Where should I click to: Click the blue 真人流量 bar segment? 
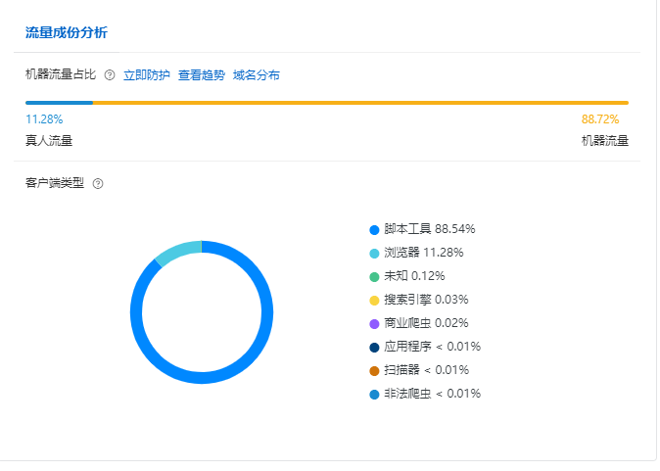click(59, 102)
